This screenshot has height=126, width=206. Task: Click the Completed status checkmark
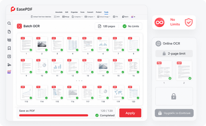(97, 115)
